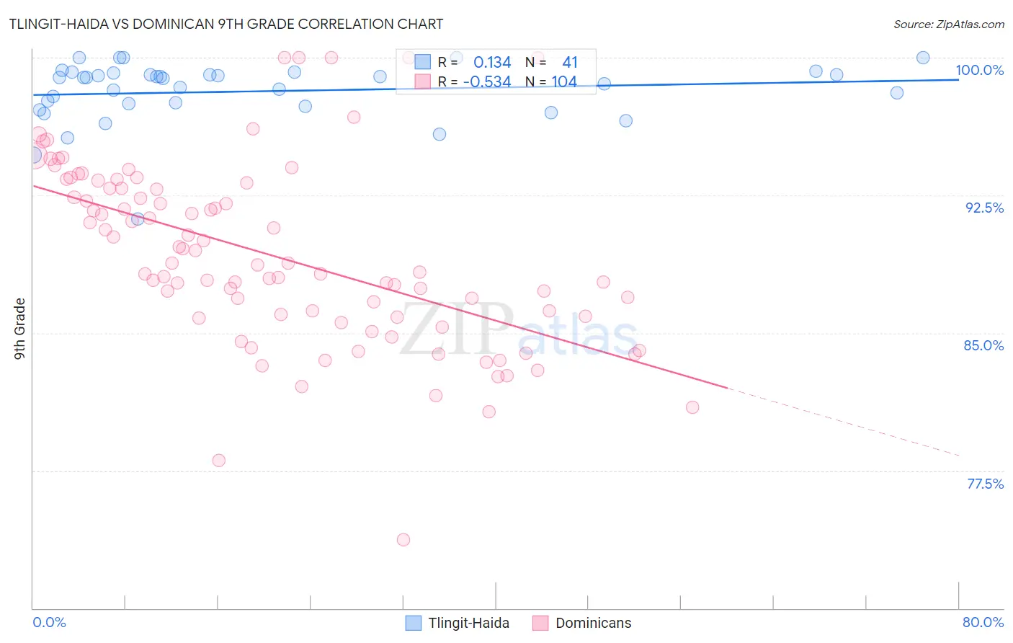This screenshot has height=643, width=1013.
Task: Click the chart title text
Action: (226, 24)
